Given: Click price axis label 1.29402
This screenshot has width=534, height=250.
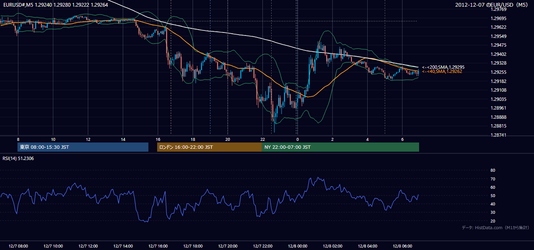Looking at the screenshot, I should click(498, 54).
